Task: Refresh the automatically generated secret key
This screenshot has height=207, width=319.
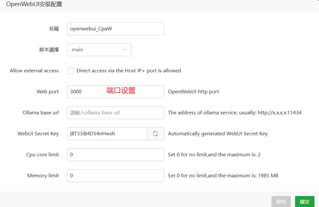Action: point(156,133)
